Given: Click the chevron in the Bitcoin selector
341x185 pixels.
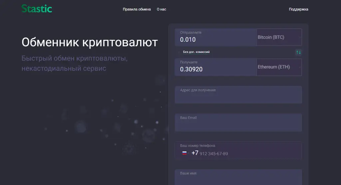Looking at the screenshot, I should (300, 37).
